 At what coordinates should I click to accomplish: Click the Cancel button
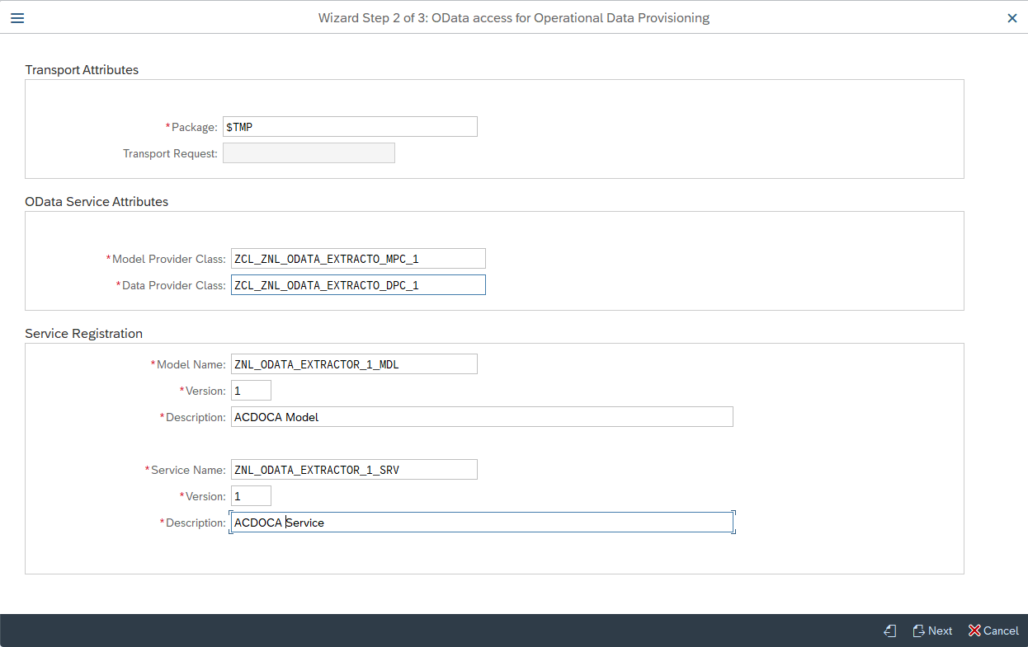tap(999, 631)
